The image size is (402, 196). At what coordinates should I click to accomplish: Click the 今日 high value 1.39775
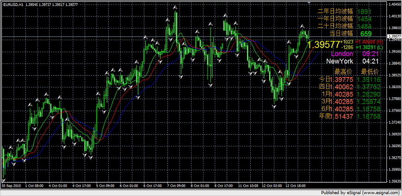[341, 79]
